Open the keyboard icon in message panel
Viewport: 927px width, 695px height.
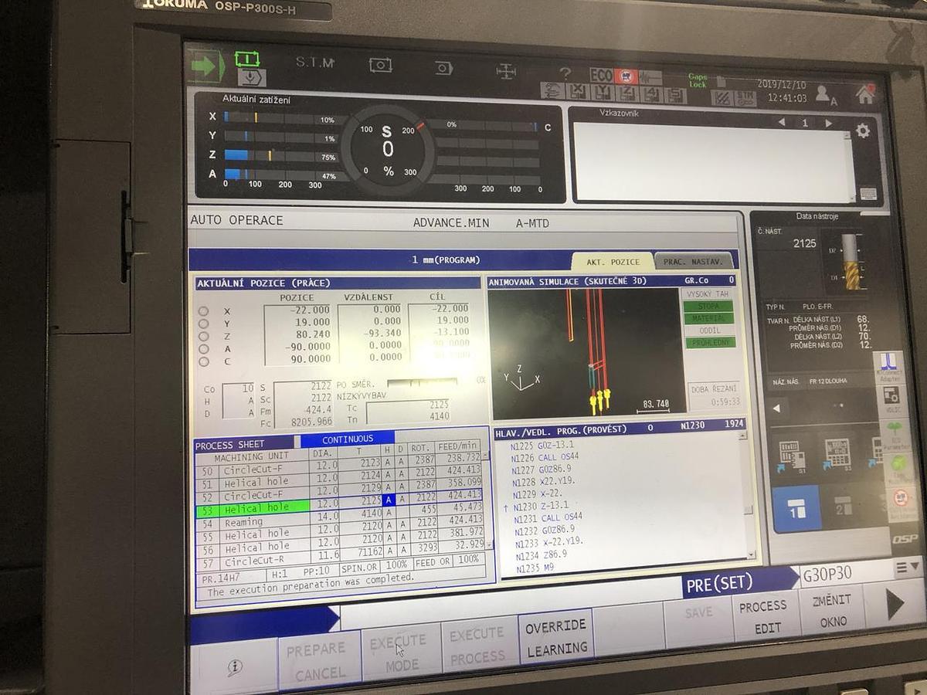point(868,194)
